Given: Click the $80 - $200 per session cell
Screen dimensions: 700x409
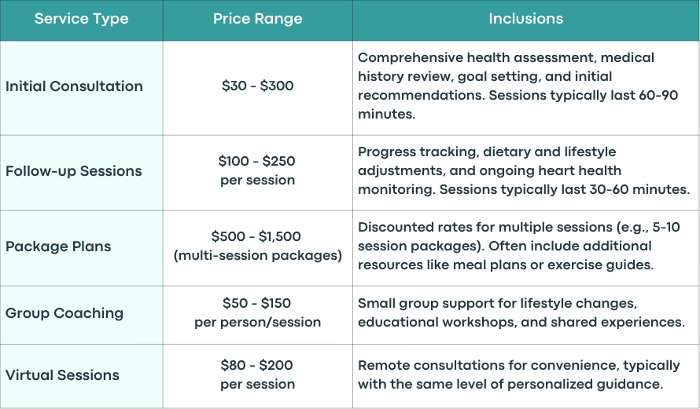Looking at the screenshot, I should coord(258,374).
